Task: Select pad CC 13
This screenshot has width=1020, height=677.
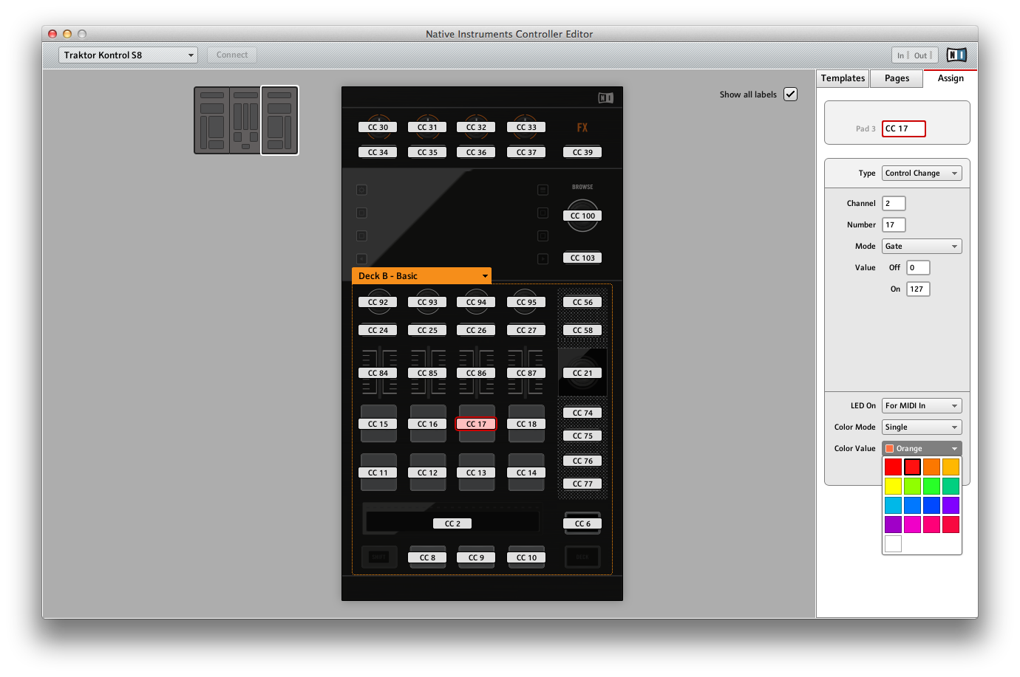Action: click(477, 472)
